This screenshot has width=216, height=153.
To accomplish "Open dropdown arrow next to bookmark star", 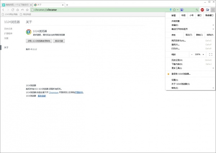I will [177, 10].
